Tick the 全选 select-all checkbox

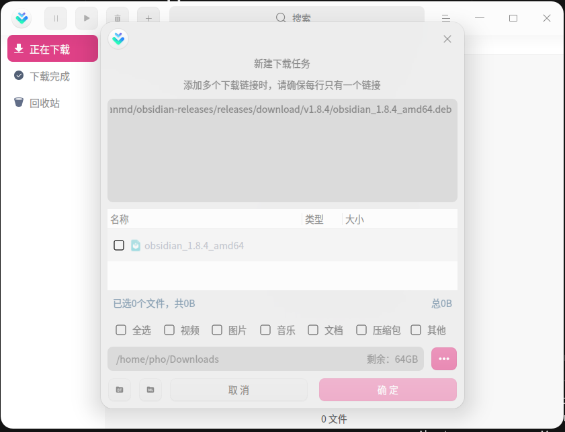coord(121,330)
